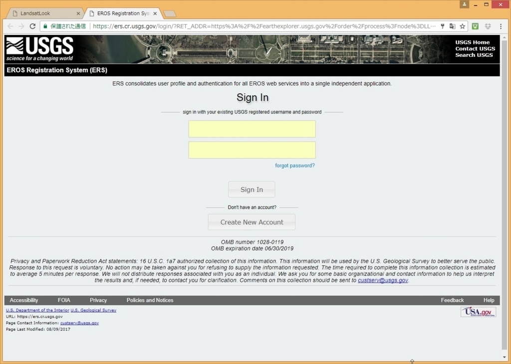The height and width of the screenshot is (364, 511).
Task: Click the Chrome user profile icon
Action: click(x=465, y=4)
